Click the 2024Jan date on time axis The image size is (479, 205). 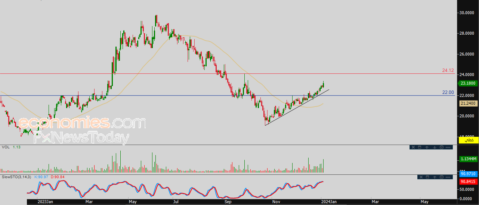click(x=328, y=202)
